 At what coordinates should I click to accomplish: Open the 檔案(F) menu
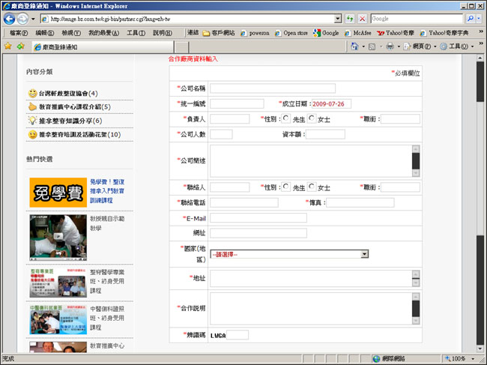(18, 33)
